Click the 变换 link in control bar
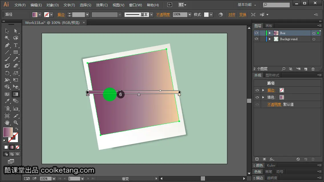This screenshot has width=324, height=182. tap(243, 15)
